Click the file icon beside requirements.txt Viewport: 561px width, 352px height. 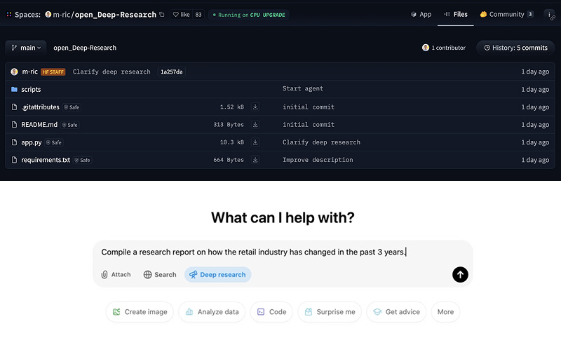[14, 160]
